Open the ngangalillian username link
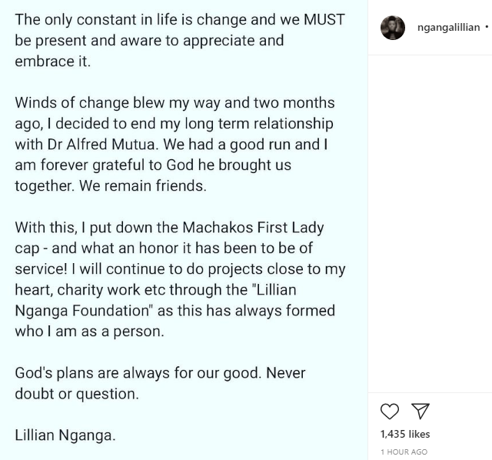Image resolution: width=492 pixels, height=460 pixels. click(x=448, y=28)
